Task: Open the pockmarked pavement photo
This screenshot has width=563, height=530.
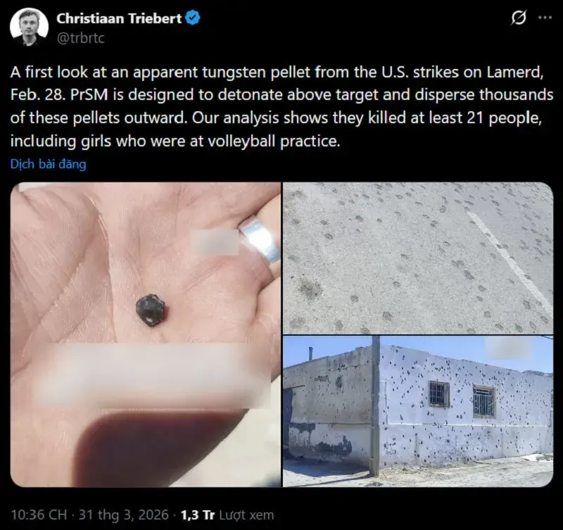Action: click(418, 258)
